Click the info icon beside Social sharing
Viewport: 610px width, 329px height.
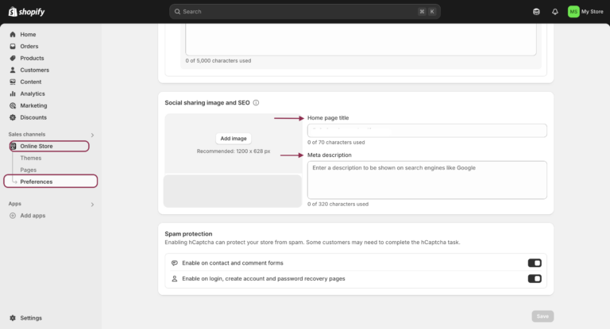click(x=256, y=103)
